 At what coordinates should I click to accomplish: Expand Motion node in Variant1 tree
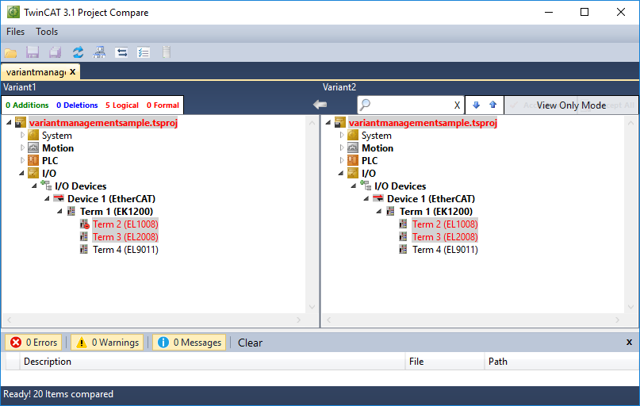22,147
